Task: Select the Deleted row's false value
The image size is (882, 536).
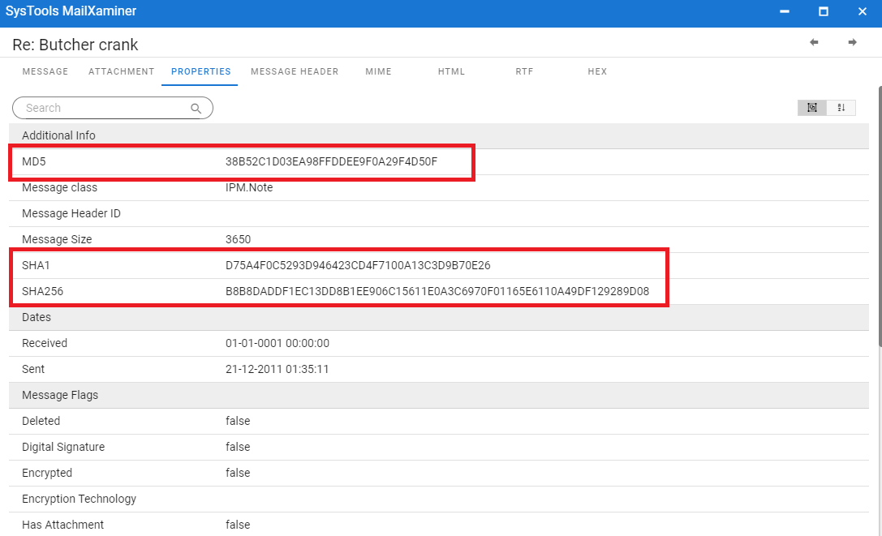Action: pos(238,421)
